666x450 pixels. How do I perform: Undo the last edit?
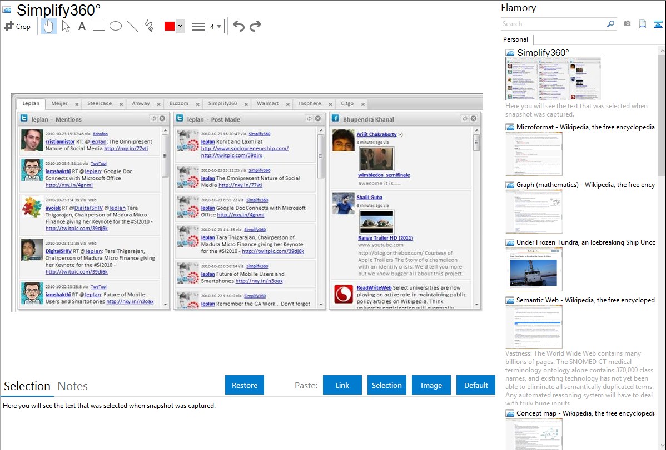238,26
